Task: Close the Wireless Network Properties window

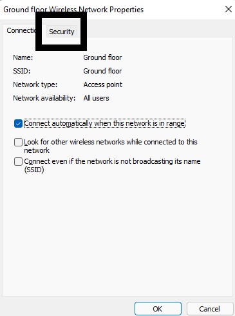Action: click(229, 9)
